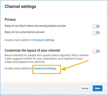Click "Keep all my liked videos" label
The height and width of the screenshot is (95, 108).
35,26
